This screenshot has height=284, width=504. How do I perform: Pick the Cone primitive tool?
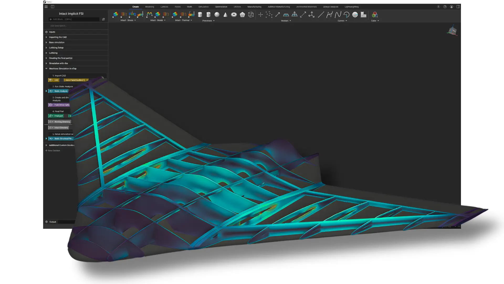click(x=225, y=15)
